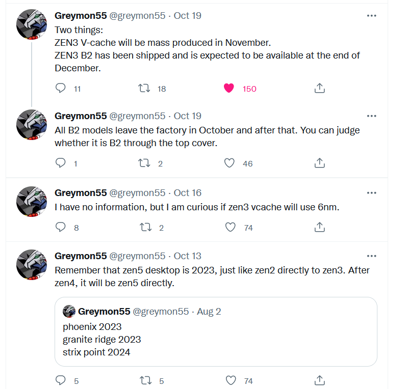406x389 pixels.
Task: Open more options on ZEN3 V-cache tweet
Action: [372, 16]
